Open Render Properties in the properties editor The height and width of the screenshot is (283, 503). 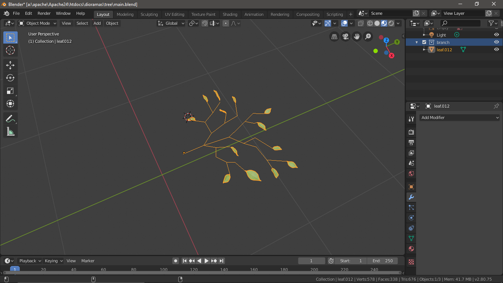point(411,132)
